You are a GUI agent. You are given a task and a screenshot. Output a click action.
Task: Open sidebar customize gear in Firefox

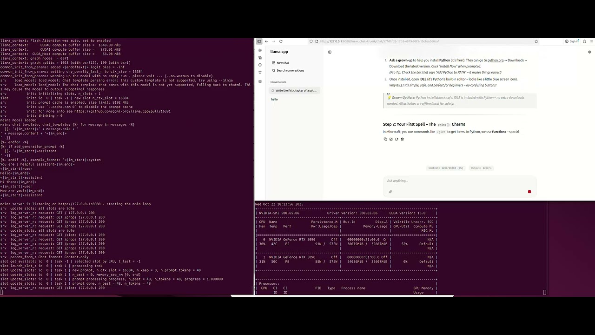260,81
